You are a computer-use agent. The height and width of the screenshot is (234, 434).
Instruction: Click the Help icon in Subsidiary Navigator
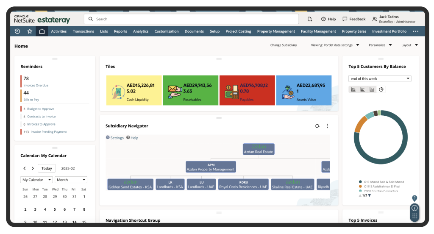(x=128, y=137)
